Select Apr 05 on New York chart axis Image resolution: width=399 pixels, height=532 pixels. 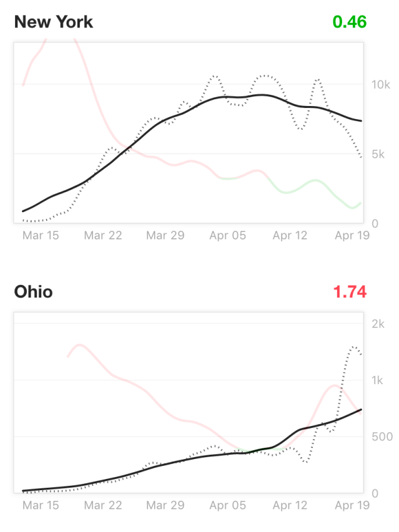click(228, 236)
